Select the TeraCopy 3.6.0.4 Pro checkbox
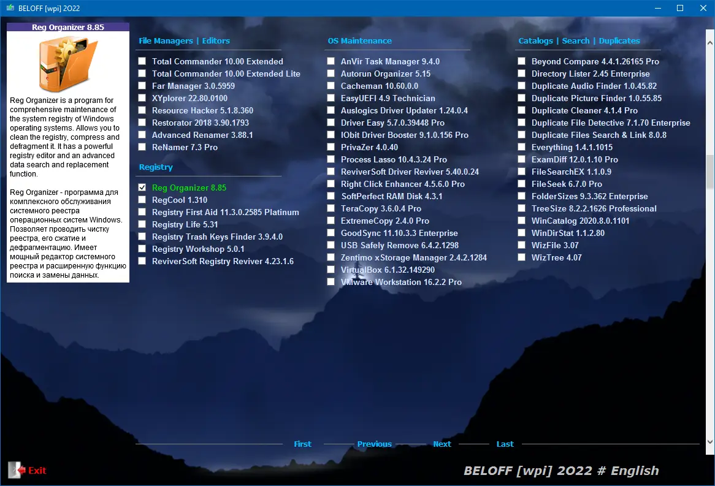Viewport: 715px width, 486px height. pyautogui.click(x=331, y=208)
